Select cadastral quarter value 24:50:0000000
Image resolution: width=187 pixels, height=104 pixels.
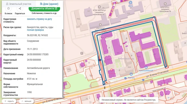tap(34, 60)
